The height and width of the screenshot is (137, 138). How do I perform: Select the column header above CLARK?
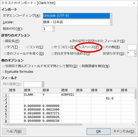33,90
